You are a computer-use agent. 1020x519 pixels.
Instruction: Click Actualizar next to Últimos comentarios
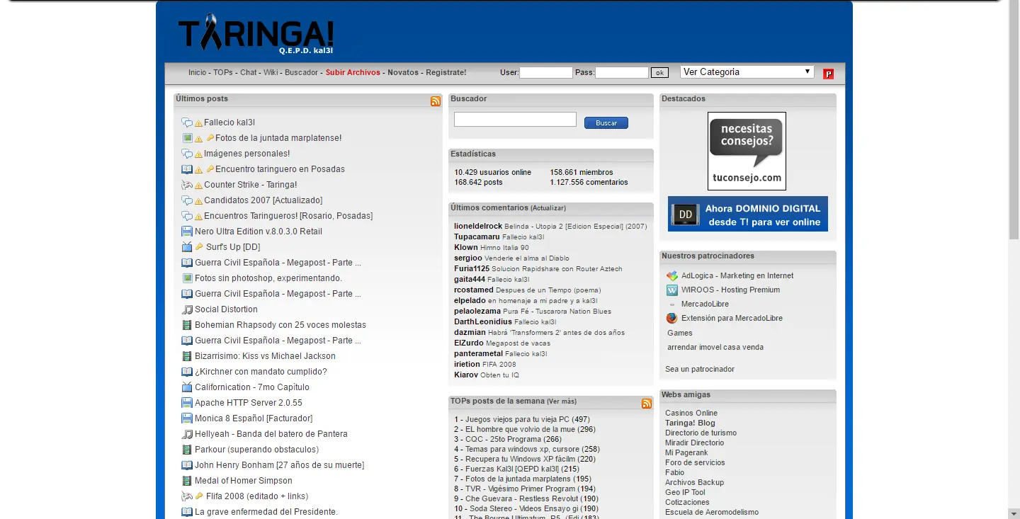[548, 208]
